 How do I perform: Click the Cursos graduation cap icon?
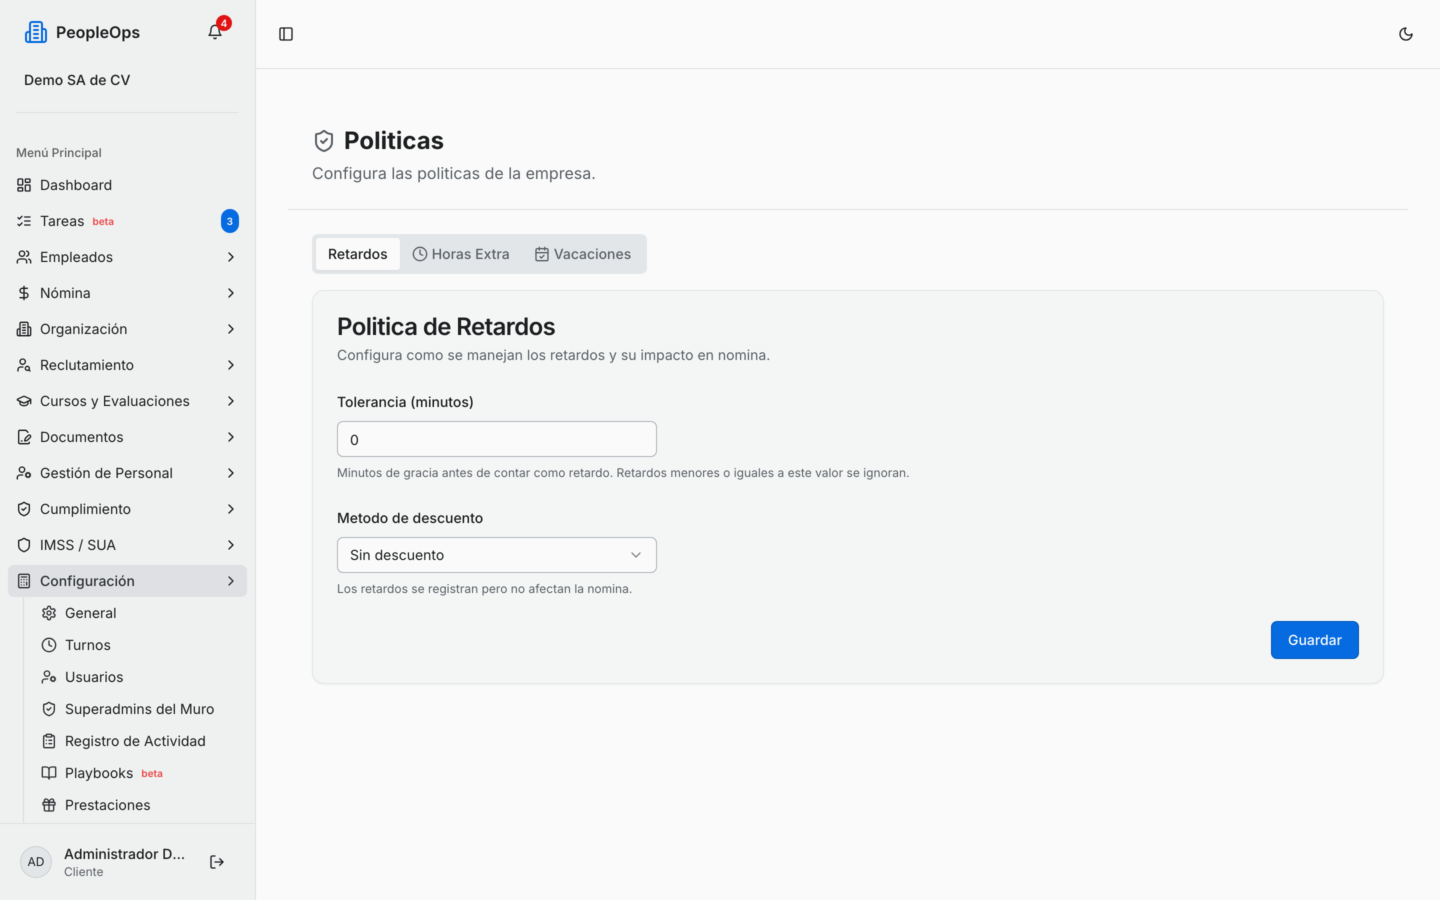pyautogui.click(x=24, y=401)
